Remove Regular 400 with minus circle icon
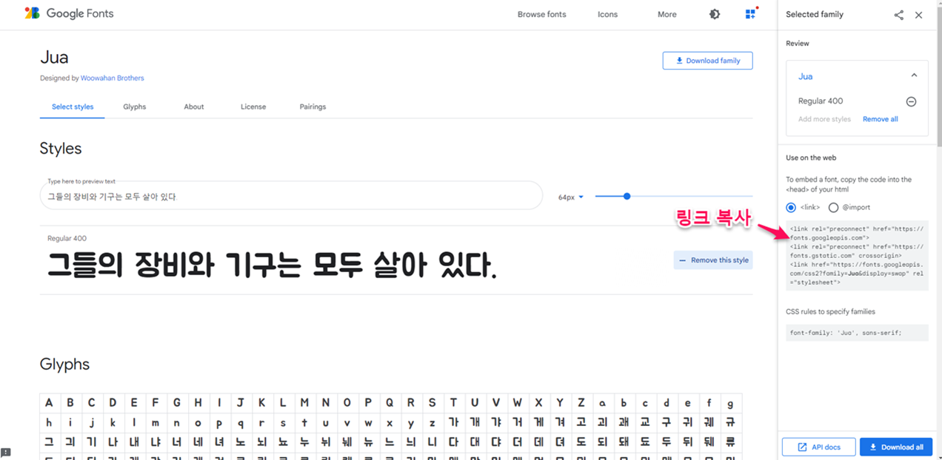The image size is (942, 460). point(912,101)
